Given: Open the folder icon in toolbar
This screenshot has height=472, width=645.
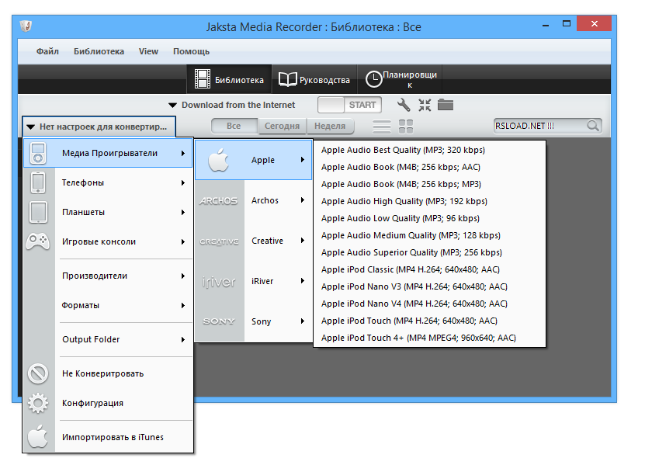Looking at the screenshot, I should coord(446,105).
